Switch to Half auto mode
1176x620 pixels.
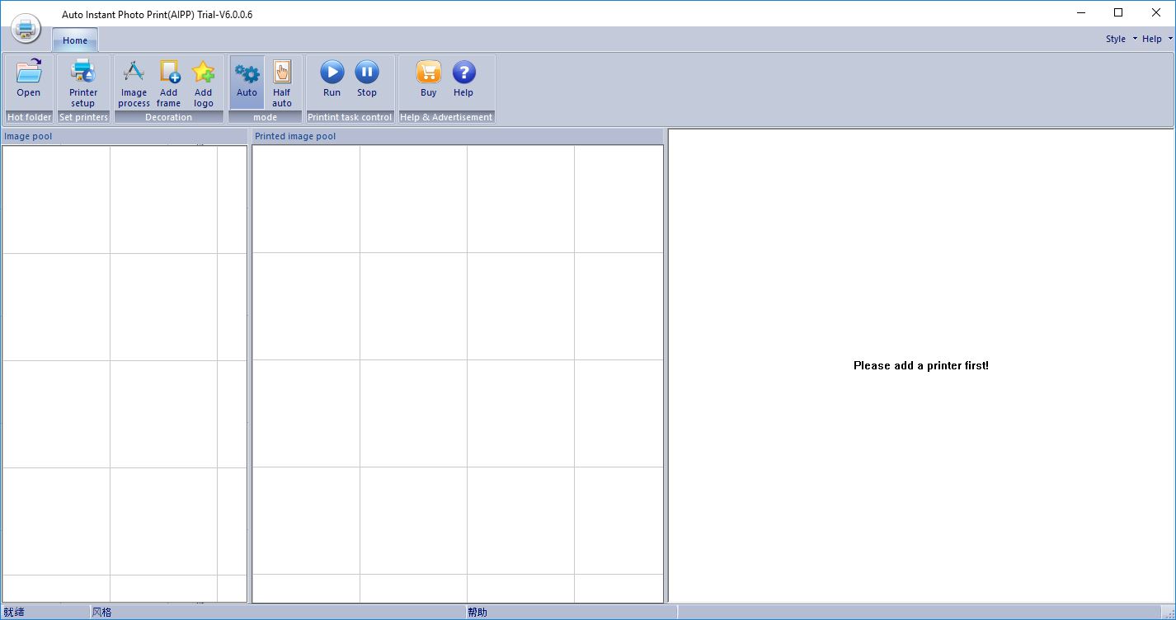click(281, 81)
